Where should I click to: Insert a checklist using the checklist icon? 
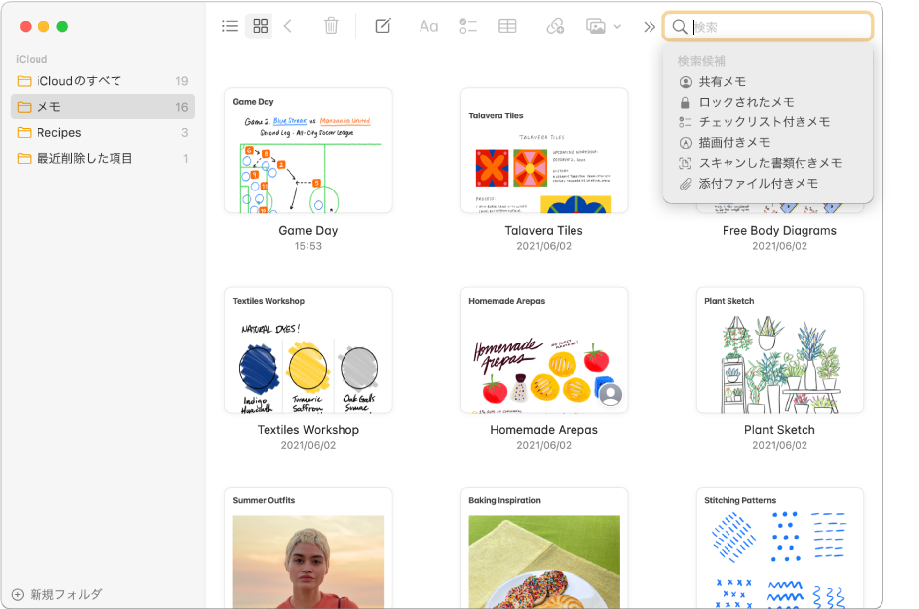(468, 26)
